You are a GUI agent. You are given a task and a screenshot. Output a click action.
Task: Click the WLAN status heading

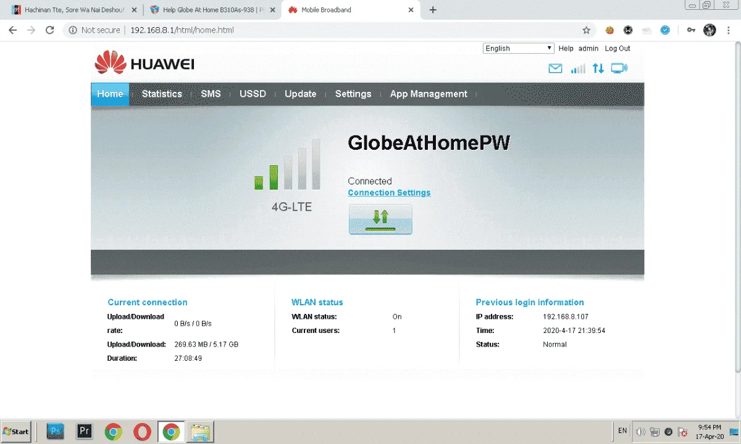pos(317,302)
